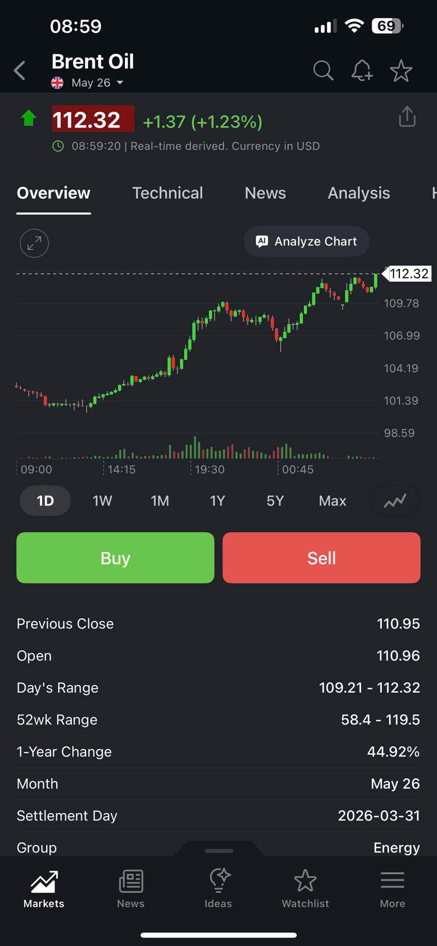Add a price alert with bell icon

coord(362,71)
